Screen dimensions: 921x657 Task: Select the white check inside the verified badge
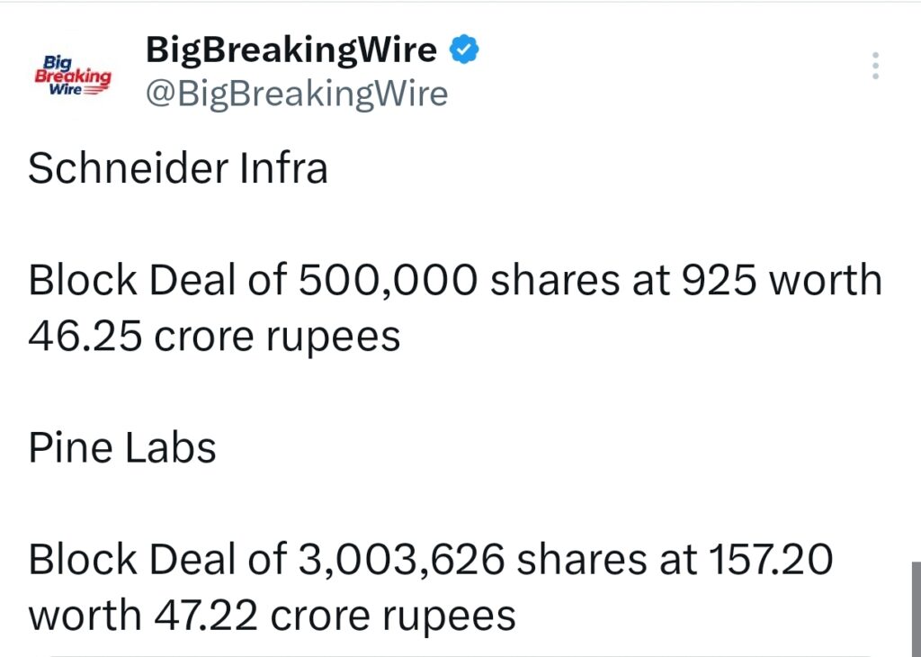[464, 49]
